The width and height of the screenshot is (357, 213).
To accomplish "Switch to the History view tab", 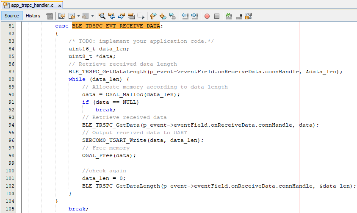I will pyautogui.click(x=33, y=16).
